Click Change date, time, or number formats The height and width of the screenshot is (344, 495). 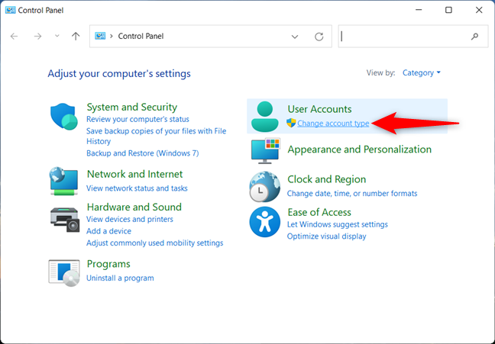click(352, 193)
